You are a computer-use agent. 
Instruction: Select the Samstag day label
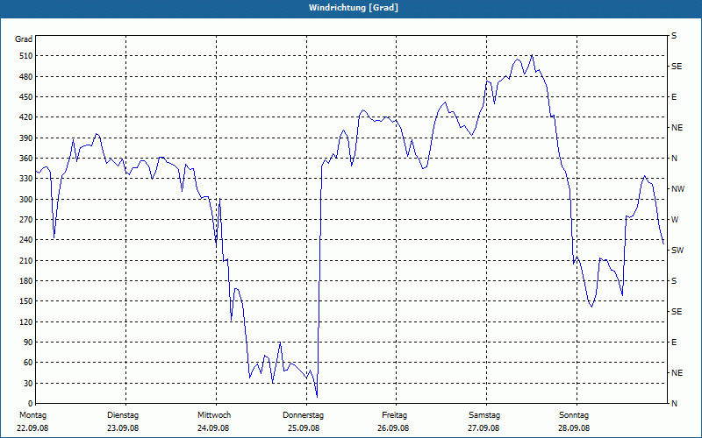(x=484, y=415)
